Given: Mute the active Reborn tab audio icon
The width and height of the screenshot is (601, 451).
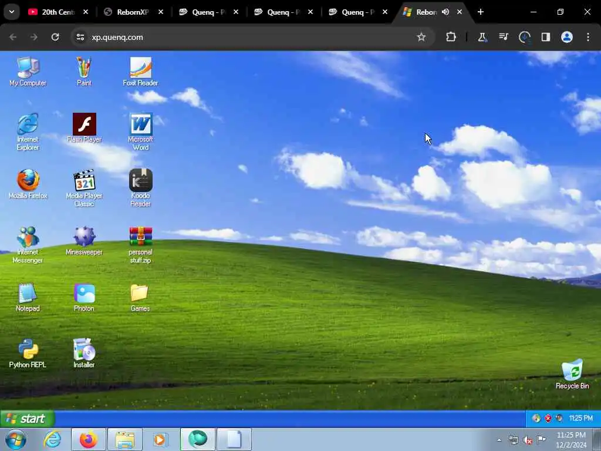Looking at the screenshot, I should (x=445, y=12).
